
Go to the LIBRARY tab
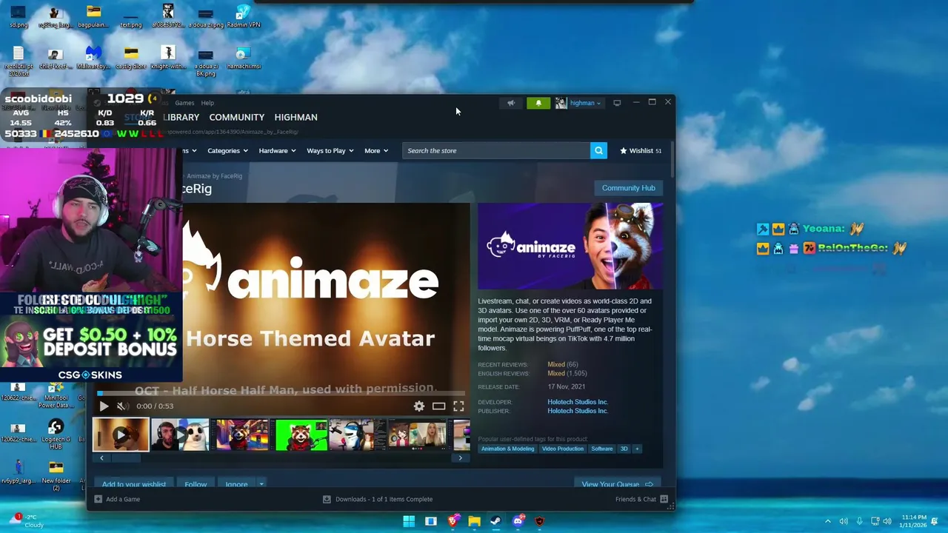pyautogui.click(x=181, y=117)
